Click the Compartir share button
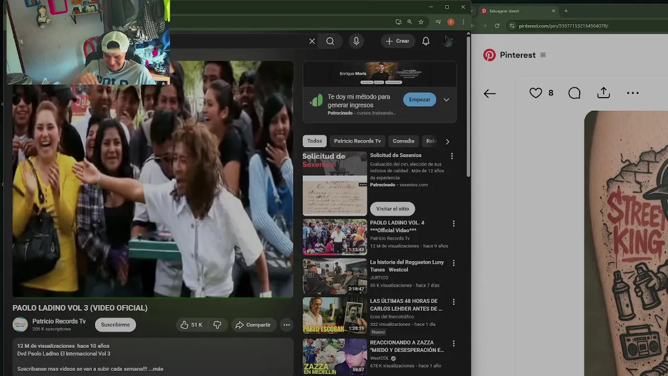This screenshot has height=376, width=668. point(253,325)
